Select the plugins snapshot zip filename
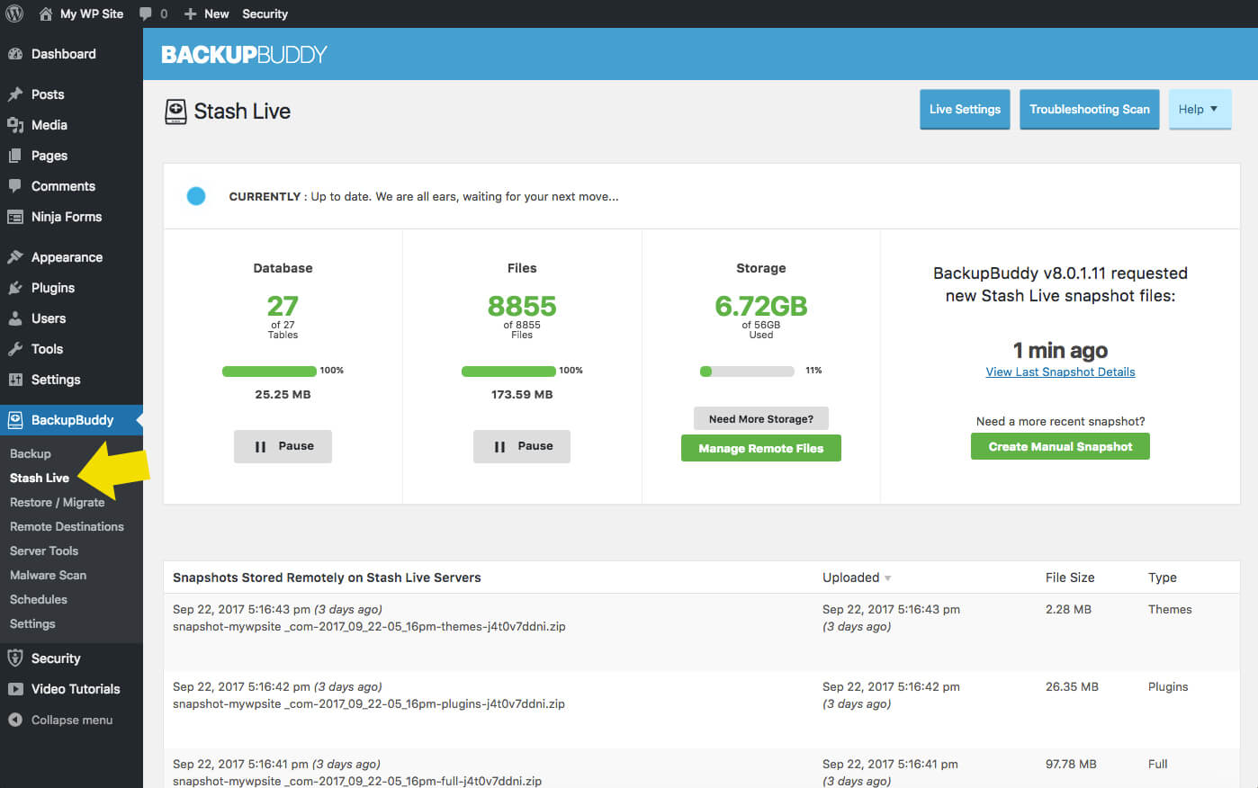The width and height of the screenshot is (1258, 788). coord(369,703)
